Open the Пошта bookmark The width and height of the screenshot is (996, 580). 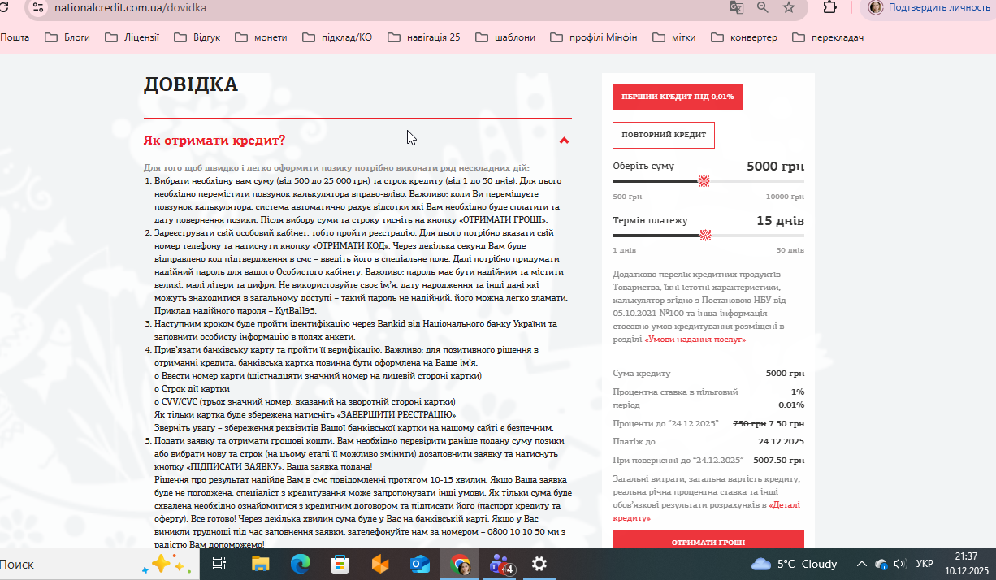coord(15,37)
